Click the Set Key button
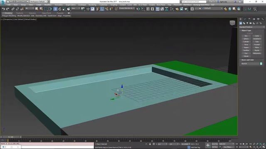This screenshot has height=149, width=266. coord(215,147)
